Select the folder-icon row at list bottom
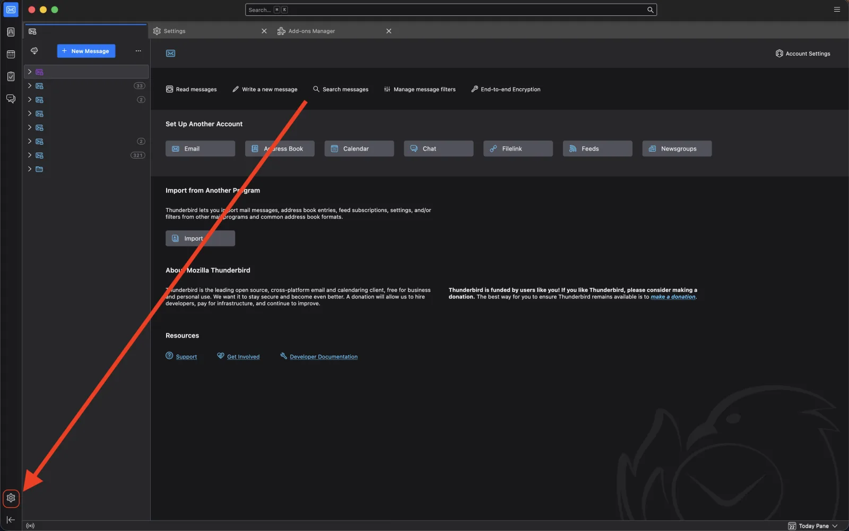The image size is (849, 531). pos(86,169)
